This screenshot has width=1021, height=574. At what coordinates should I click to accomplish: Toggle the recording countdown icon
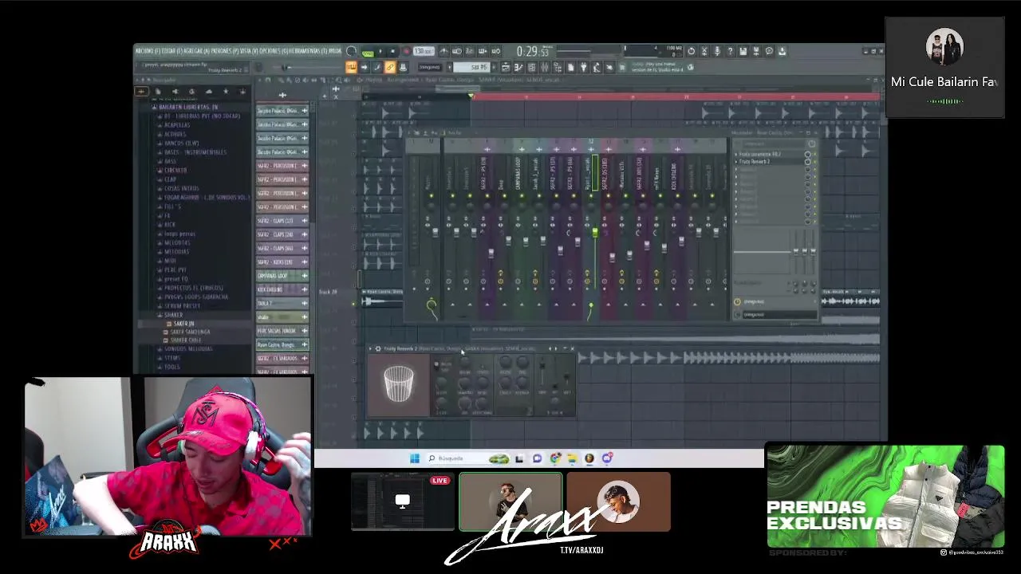pos(469,51)
